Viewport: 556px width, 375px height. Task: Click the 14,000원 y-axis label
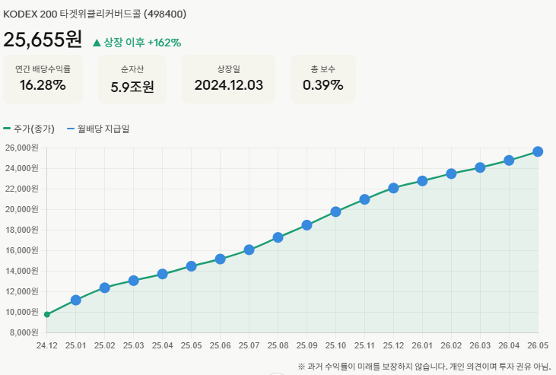tap(21, 271)
